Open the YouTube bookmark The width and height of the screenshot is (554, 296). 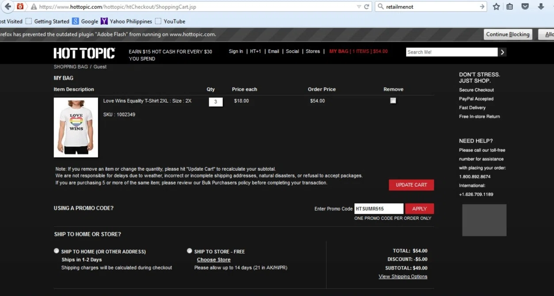point(170,21)
